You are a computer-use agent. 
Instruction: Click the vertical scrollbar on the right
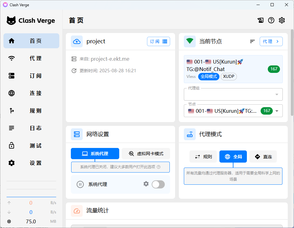(x=292, y=72)
